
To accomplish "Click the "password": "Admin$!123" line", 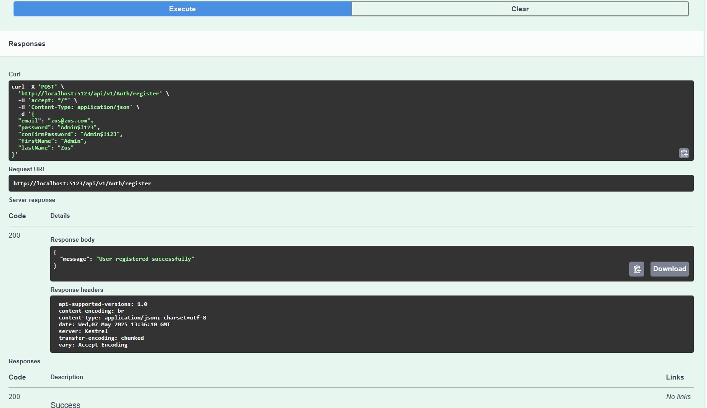I will [59, 127].
